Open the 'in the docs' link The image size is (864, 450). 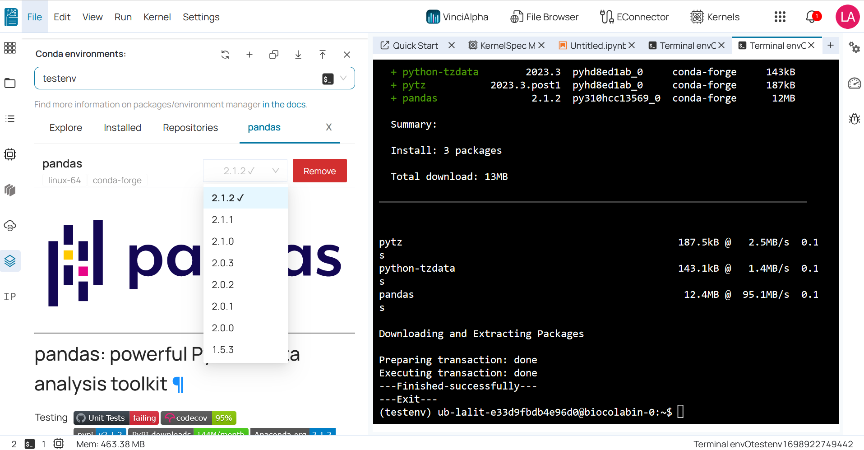click(x=284, y=104)
